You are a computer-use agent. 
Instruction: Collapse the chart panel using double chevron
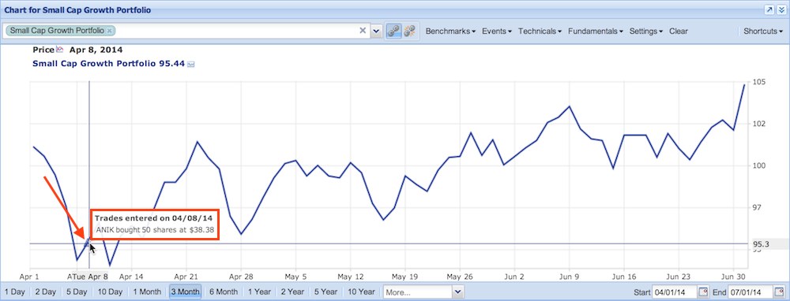pyautogui.click(x=781, y=10)
